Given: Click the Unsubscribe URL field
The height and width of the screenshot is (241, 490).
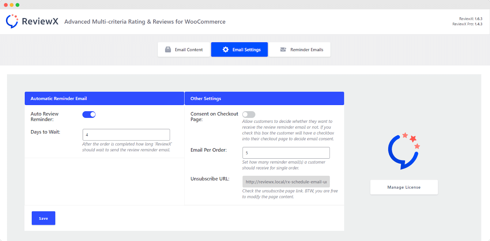Looking at the screenshot, I should [286, 182].
